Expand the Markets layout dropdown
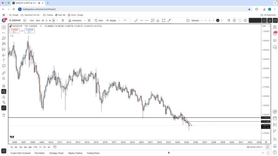278x156 pixels. click(x=202, y=20)
